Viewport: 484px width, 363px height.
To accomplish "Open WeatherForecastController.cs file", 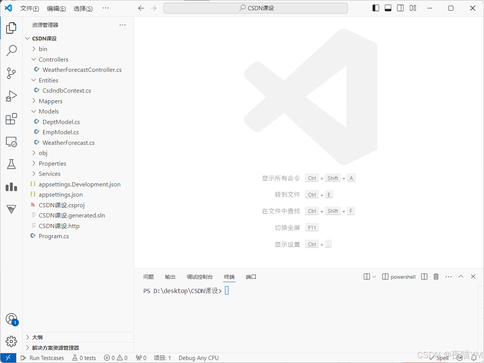I will tap(82, 70).
